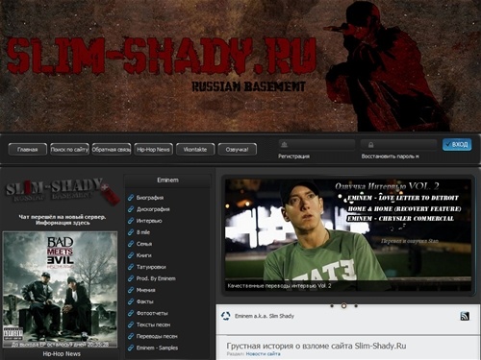Select the first slider dot
This screenshot has width=481, height=360.
pos(332,306)
